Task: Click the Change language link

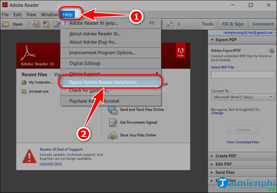Action: coord(217,113)
